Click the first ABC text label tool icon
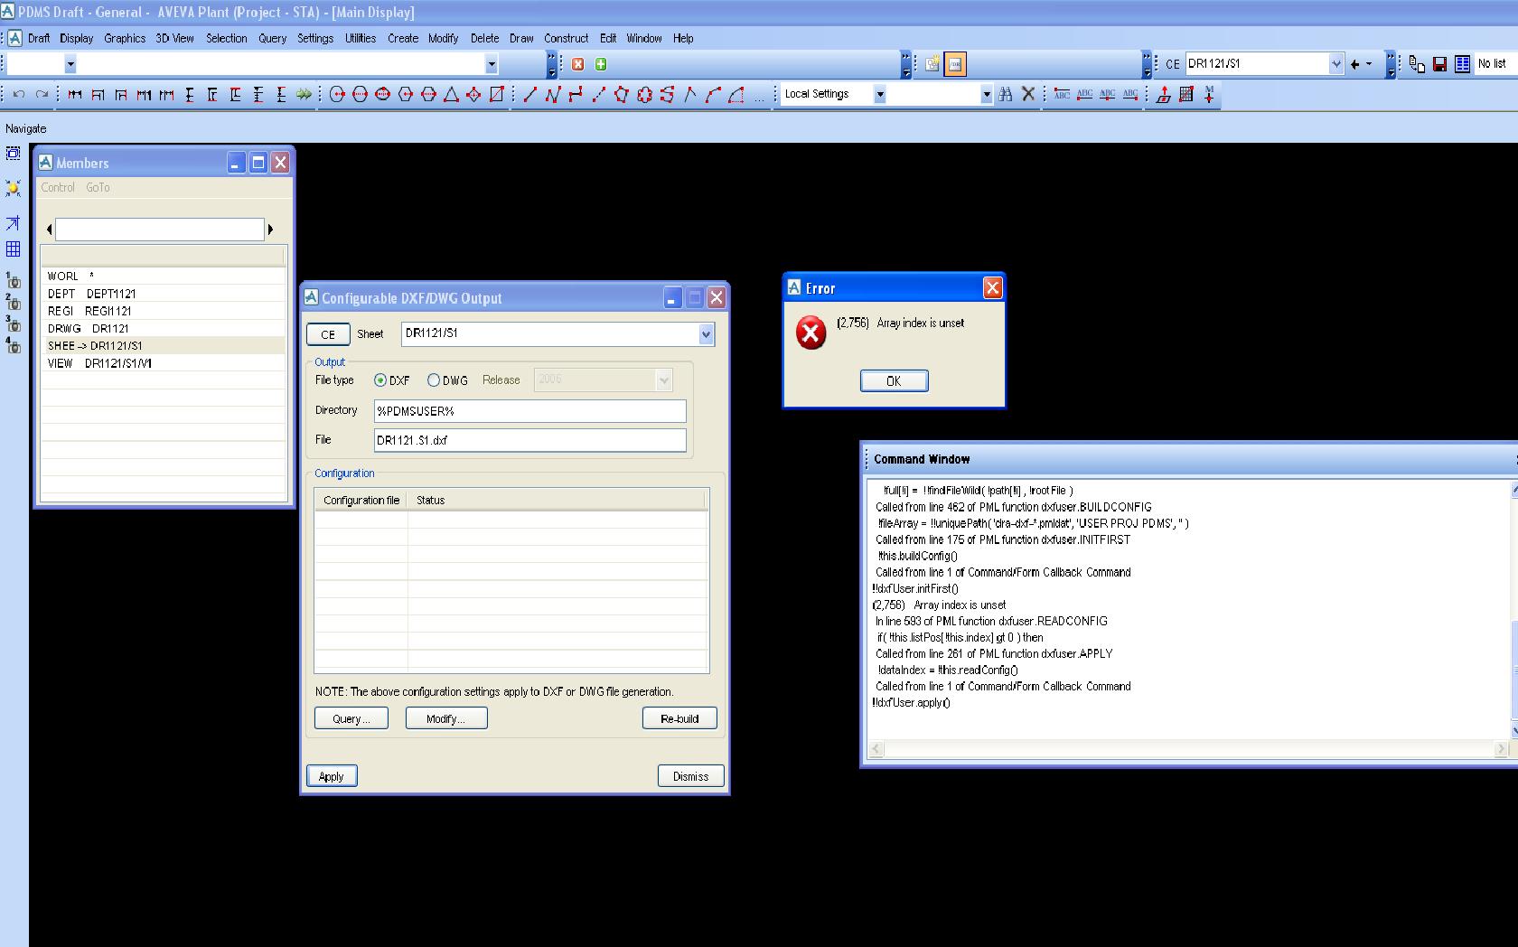1518x947 pixels. [x=1062, y=94]
